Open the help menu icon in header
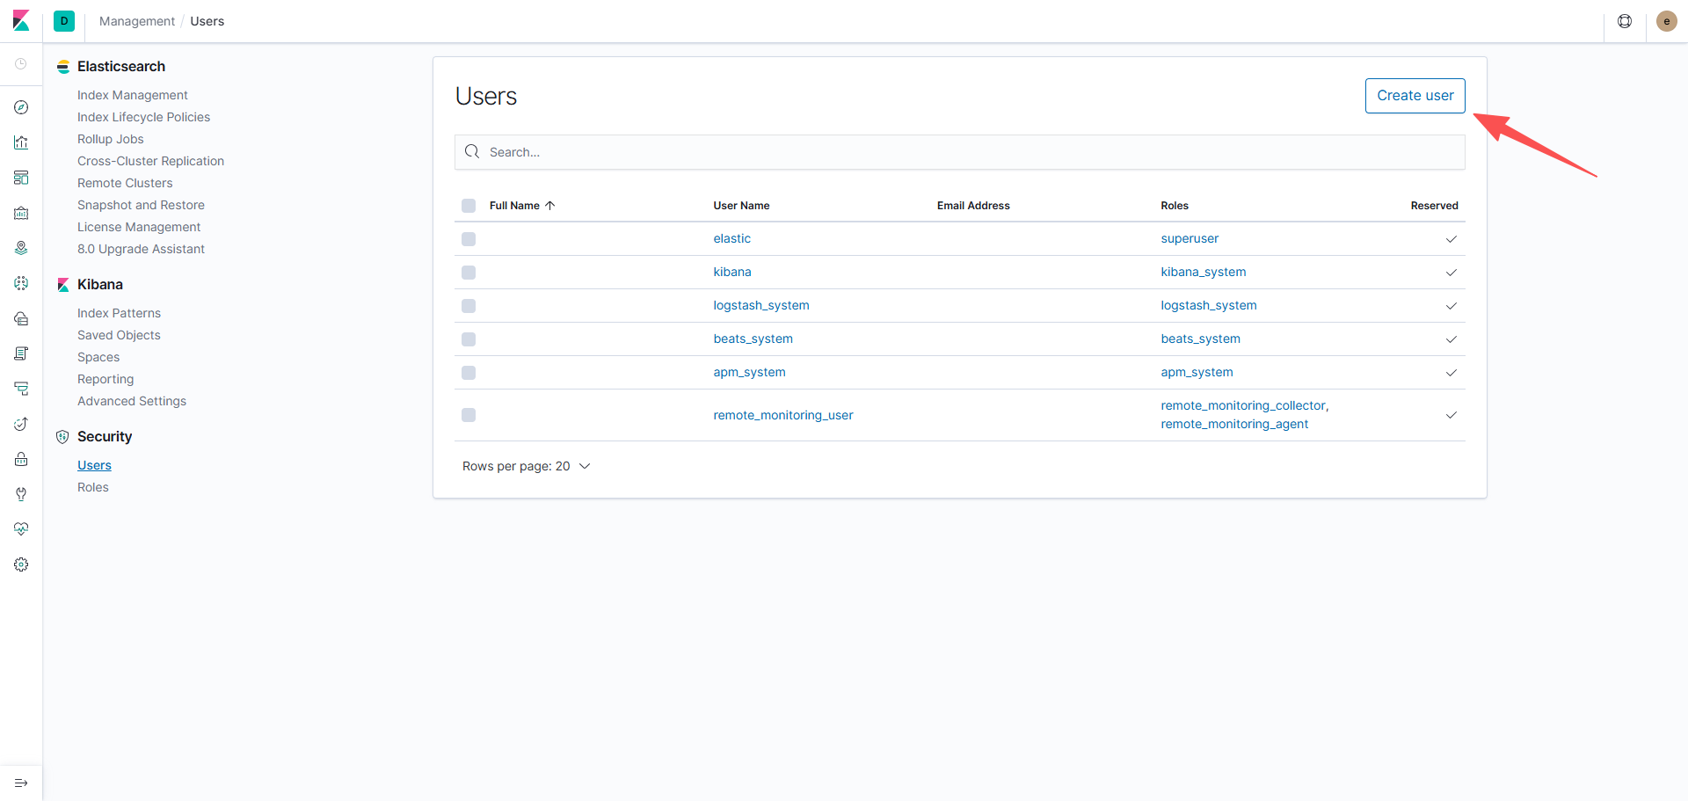The height and width of the screenshot is (801, 1688). 1625,21
